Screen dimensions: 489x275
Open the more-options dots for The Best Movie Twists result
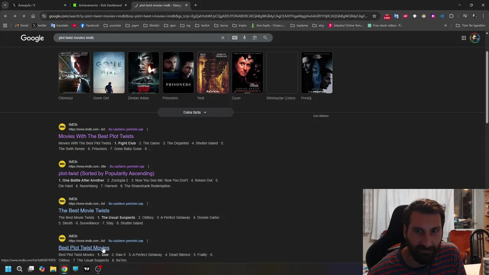point(147,204)
